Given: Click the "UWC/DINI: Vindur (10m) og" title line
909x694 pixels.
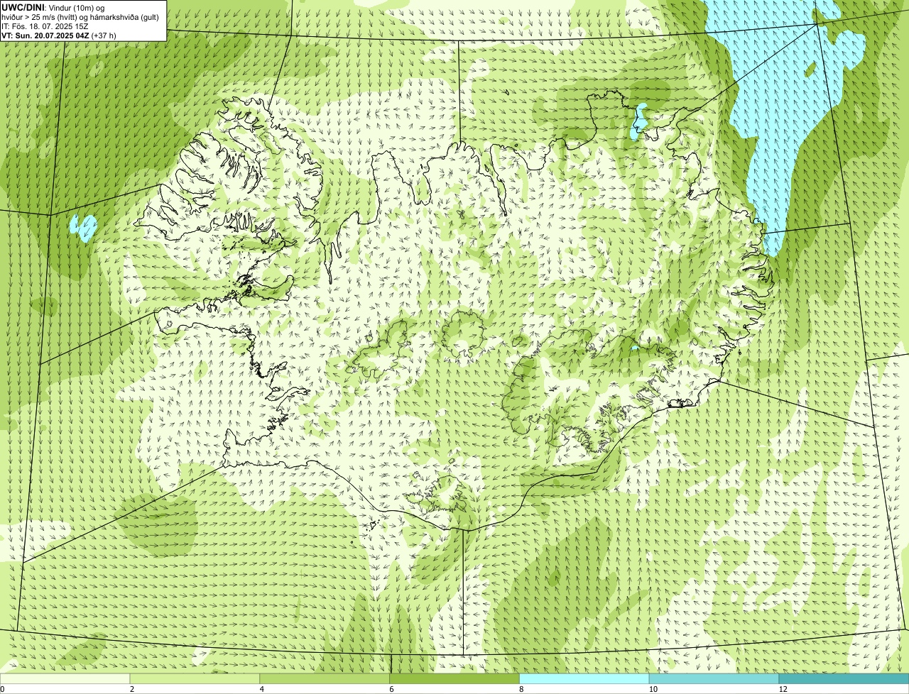Looking at the screenshot, I should click(x=53, y=7).
